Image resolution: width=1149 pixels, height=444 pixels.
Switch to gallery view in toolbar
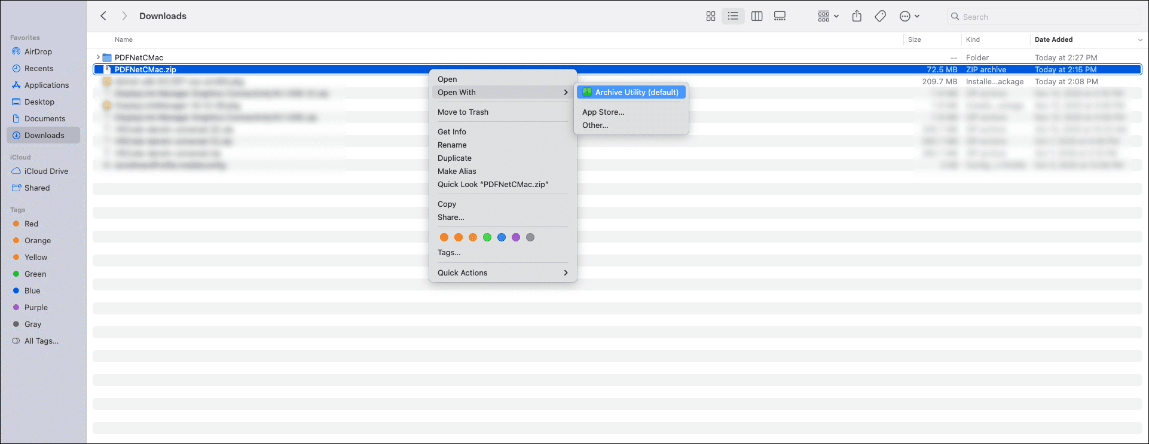[x=780, y=17]
